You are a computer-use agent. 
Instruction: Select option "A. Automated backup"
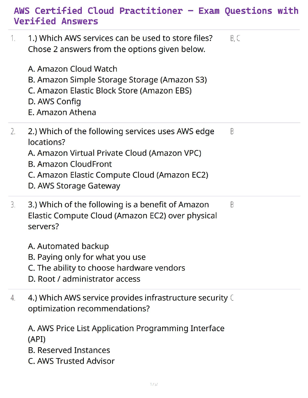click(68, 246)
